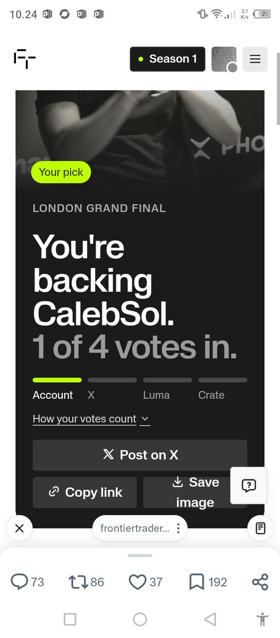Save image of the vote card
The width and height of the screenshot is (280, 638).
pos(195,492)
